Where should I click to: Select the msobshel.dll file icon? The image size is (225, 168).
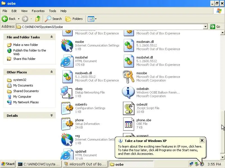129,61
